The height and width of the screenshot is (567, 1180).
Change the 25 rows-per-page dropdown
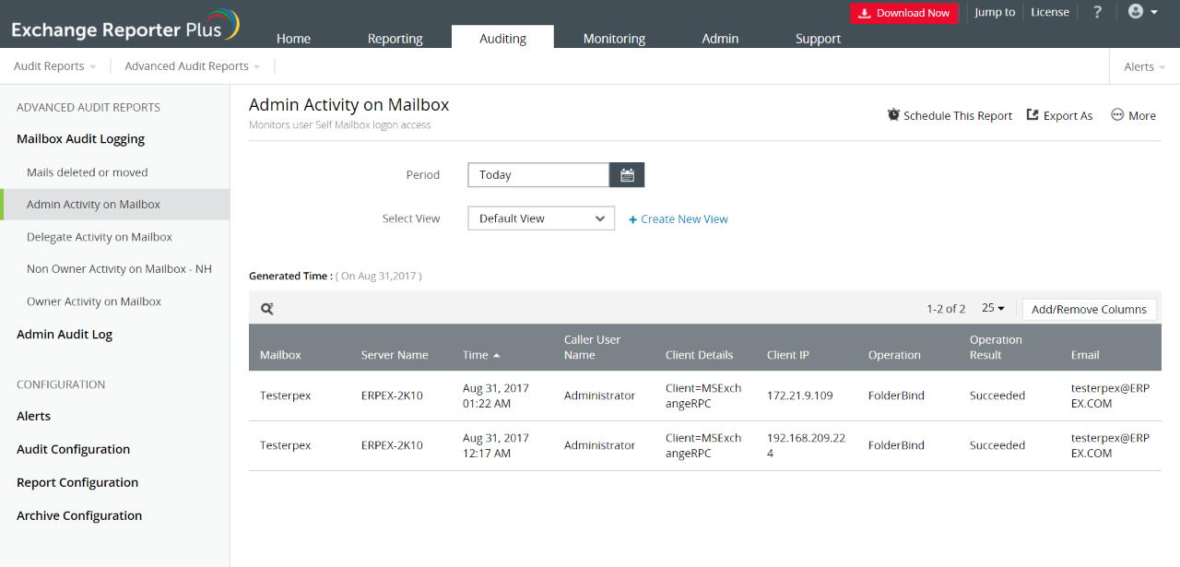click(x=993, y=309)
